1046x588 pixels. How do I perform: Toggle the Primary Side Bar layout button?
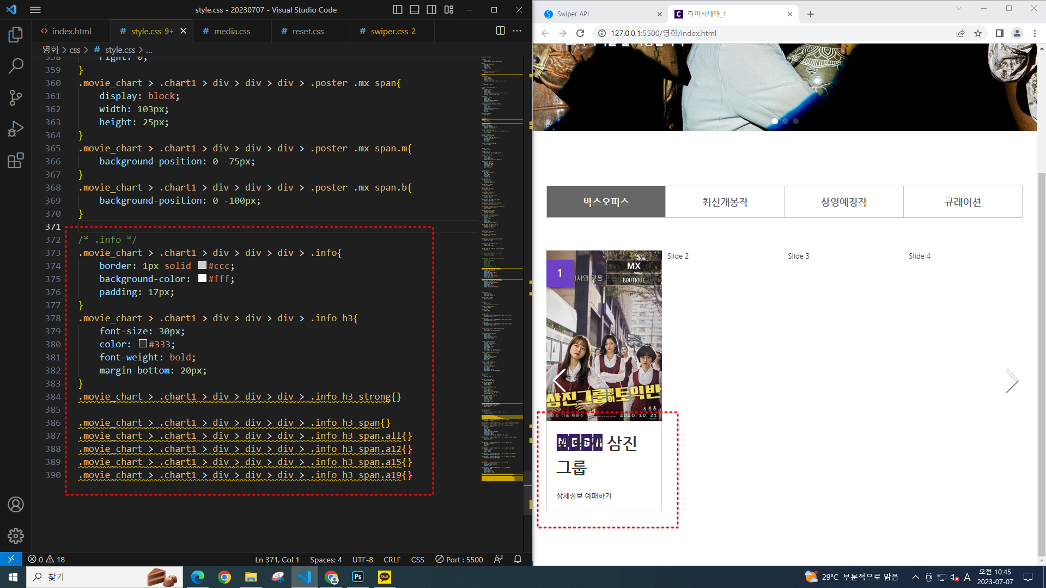point(398,10)
